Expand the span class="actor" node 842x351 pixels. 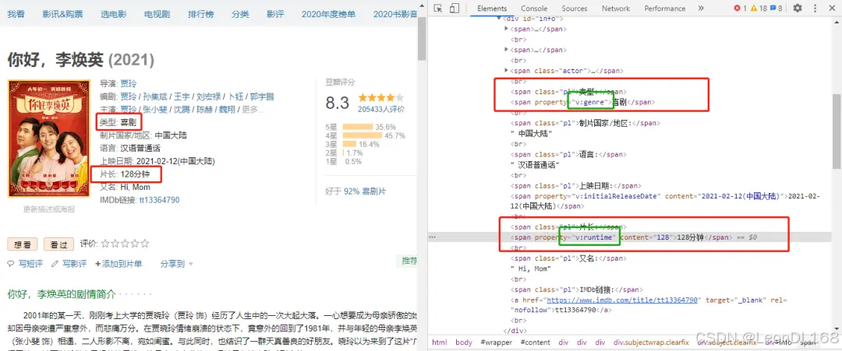click(507, 71)
